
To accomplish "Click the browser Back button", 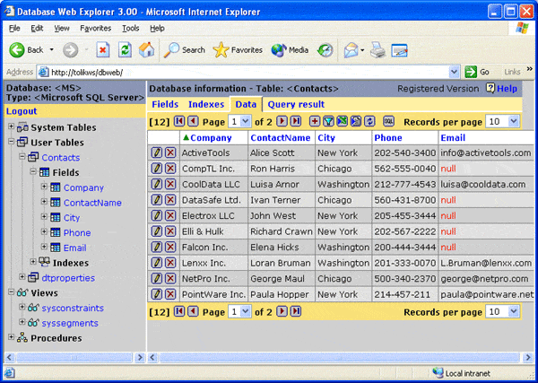I will (x=27, y=50).
